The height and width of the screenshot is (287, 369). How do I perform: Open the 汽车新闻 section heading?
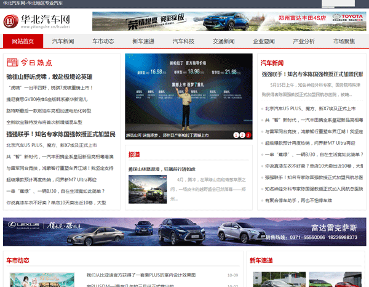pos(272,63)
